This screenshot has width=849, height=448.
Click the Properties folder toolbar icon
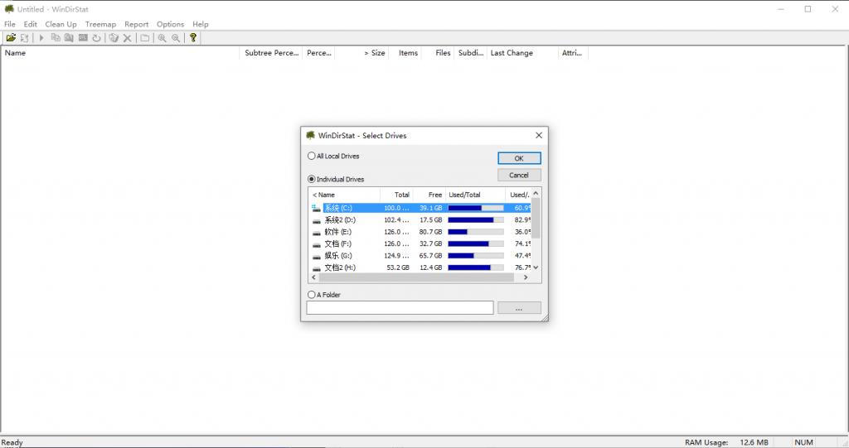click(x=144, y=38)
